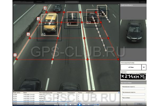Click the black car snapshot thumbnail

point(133,34)
